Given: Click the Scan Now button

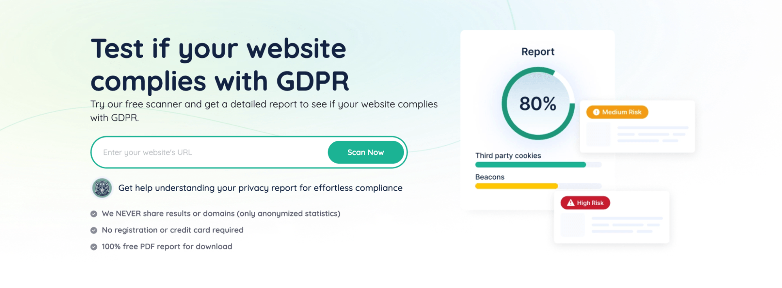Looking at the screenshot, I should (x=365, y=152).
